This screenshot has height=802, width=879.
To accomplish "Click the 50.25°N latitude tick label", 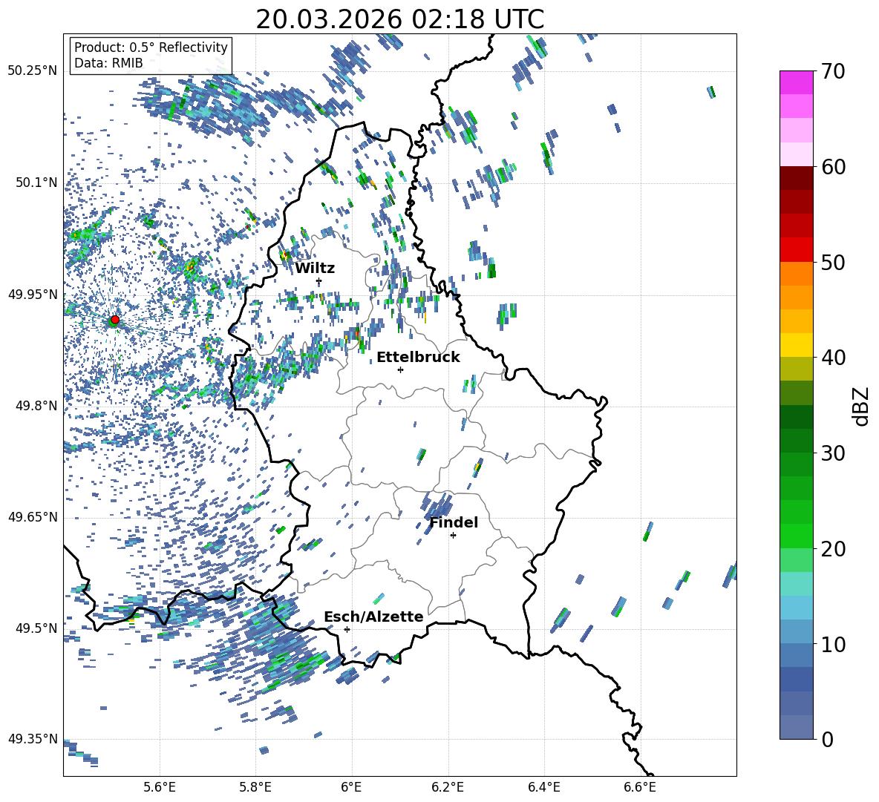I will [x=32, y=71].
